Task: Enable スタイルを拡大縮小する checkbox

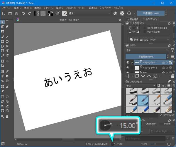Action: pos(145,28)
